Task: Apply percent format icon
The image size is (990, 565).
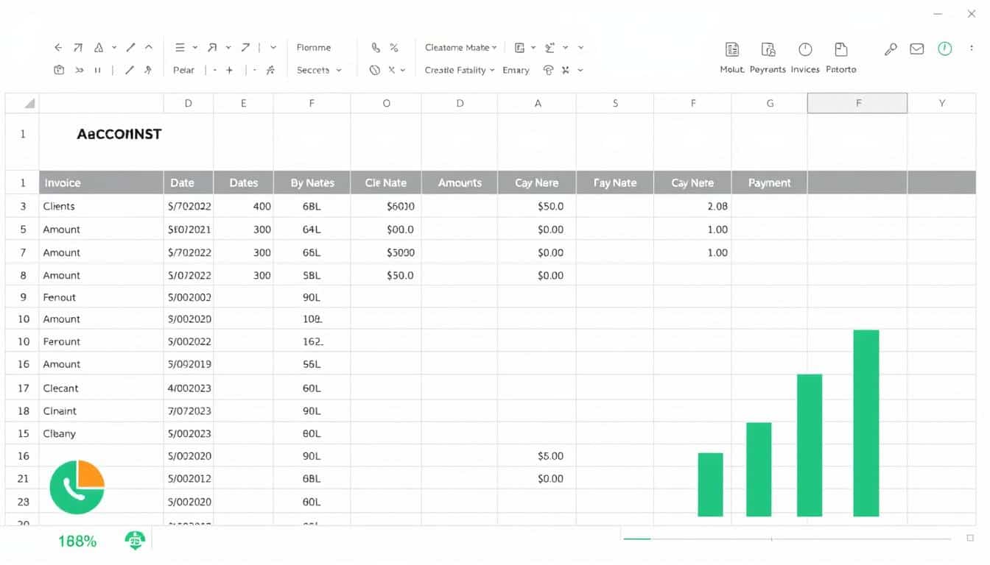Action: tap(394, 47)
